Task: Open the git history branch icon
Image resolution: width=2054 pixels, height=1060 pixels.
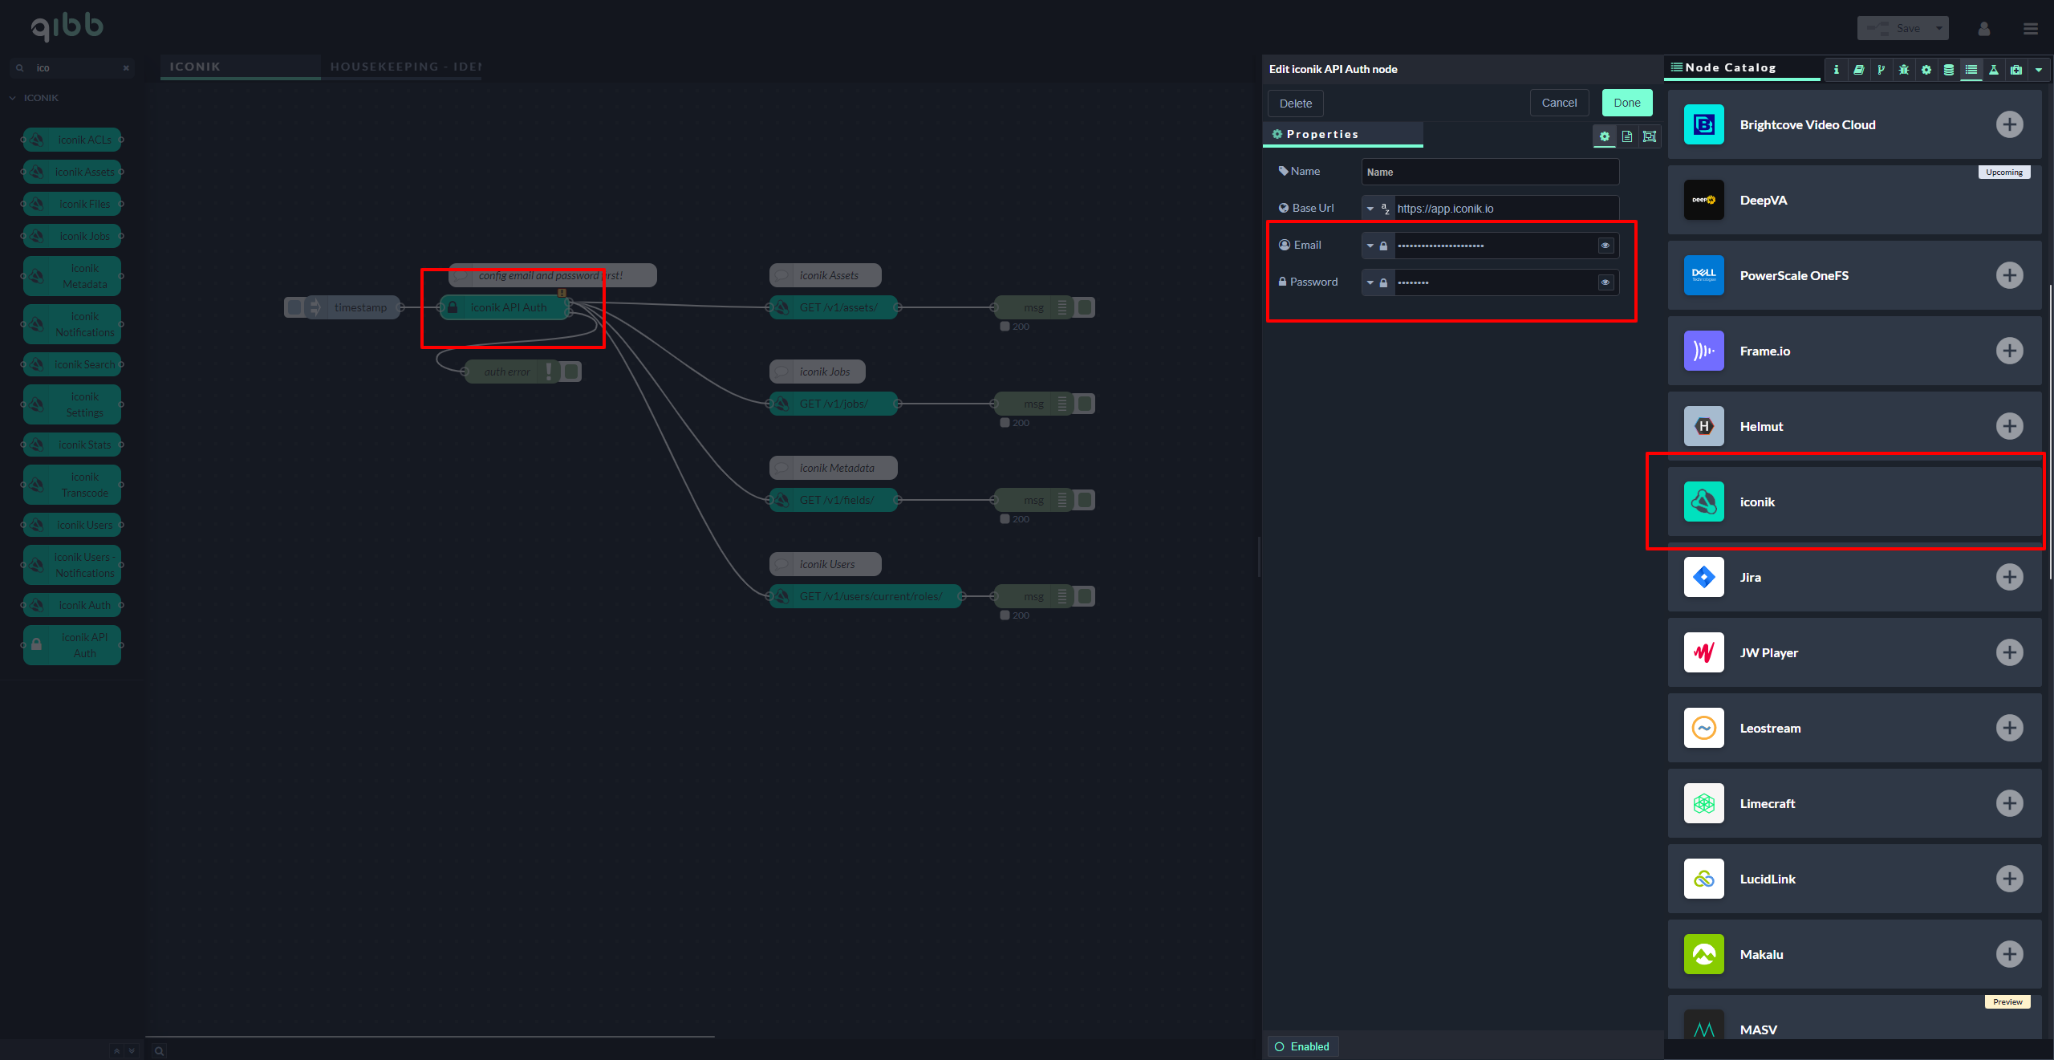Action: 1881,70
